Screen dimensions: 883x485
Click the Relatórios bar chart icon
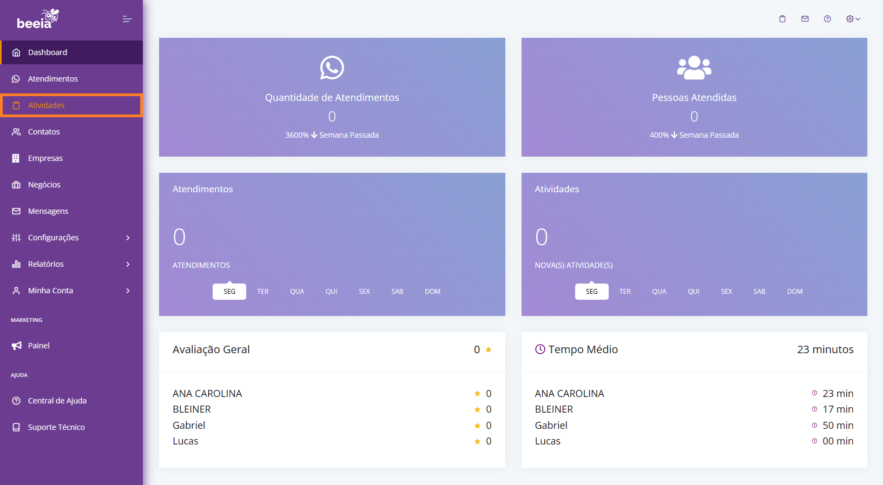[x=16, y=264]
